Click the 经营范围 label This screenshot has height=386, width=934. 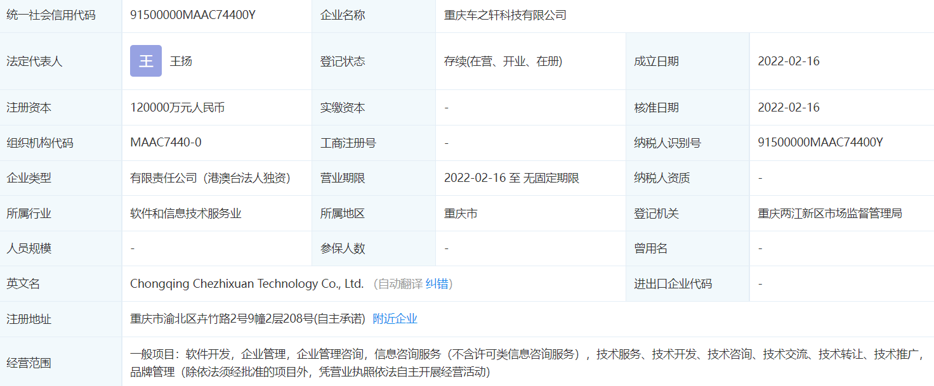[x=29, y=363]
